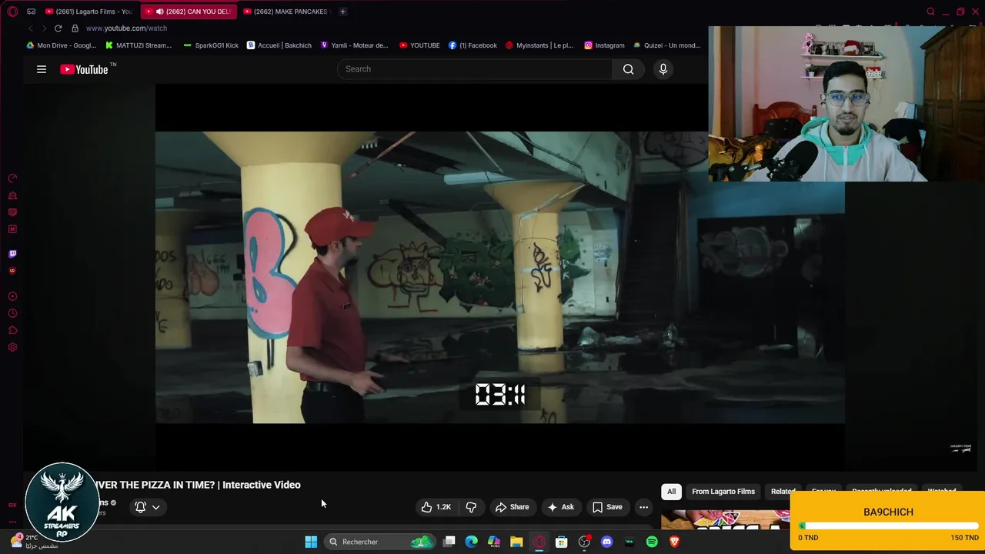985x554 pixels.
Task: Open the sidebar player icon
Action: (x=12, y=296)
